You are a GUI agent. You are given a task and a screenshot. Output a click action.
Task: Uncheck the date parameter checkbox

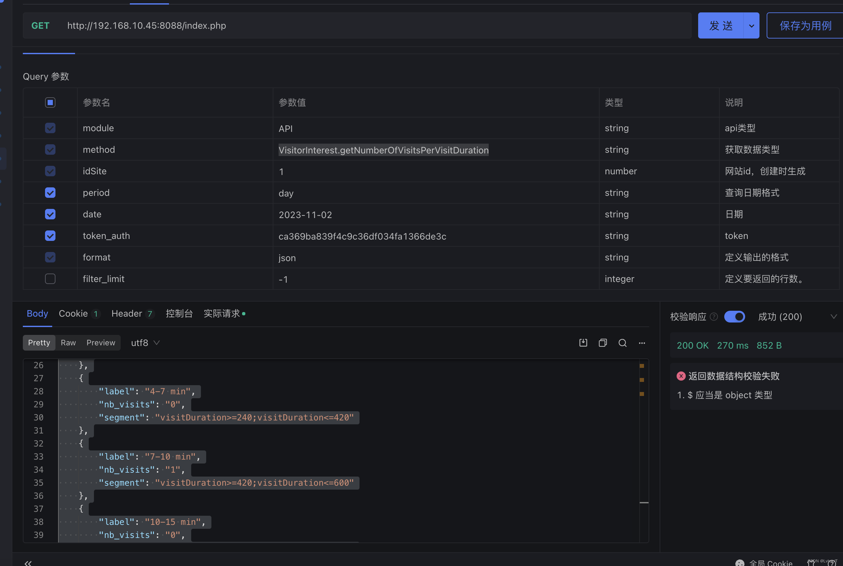coord(50,214)
